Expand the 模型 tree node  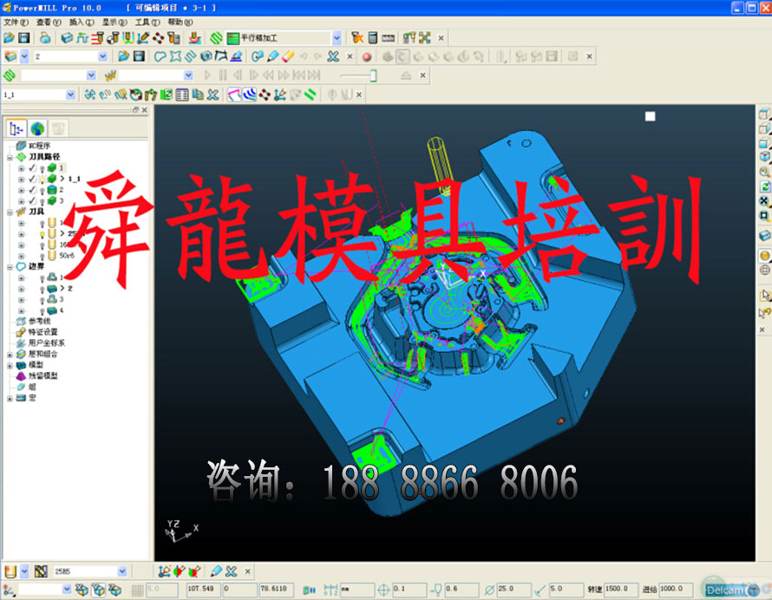pos(10,365)
